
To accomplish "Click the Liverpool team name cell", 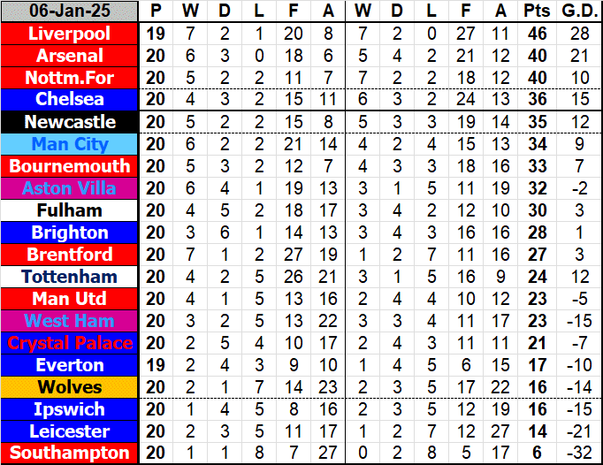I will pyautogui.click(x=70, y=34).
